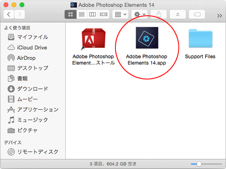This screenshot has width=226, height=169.
Task: Click the green zoom window button
Action: click(22, 5)
